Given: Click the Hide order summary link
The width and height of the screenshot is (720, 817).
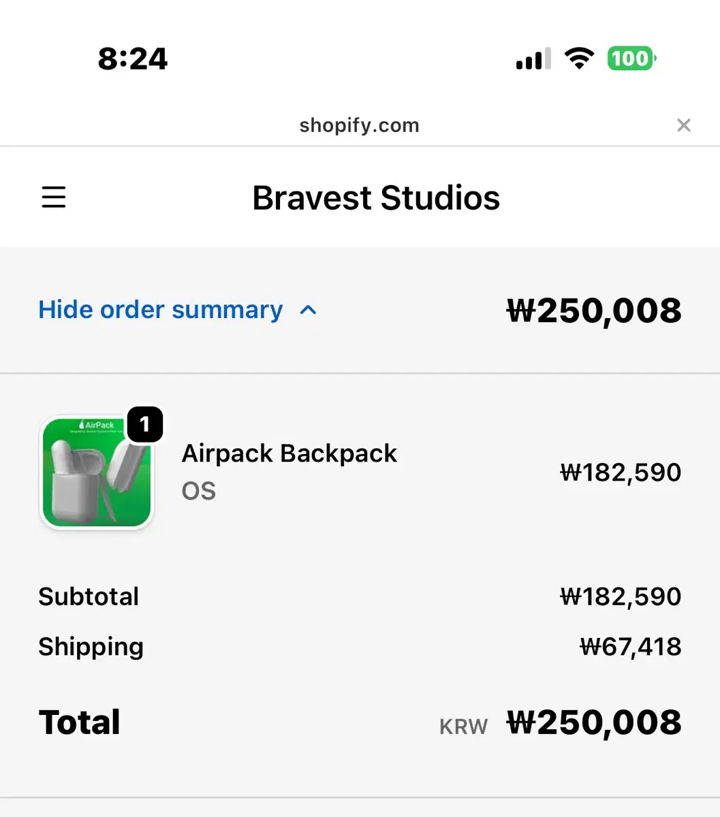Looking at the screenshot, I should 161,310.
